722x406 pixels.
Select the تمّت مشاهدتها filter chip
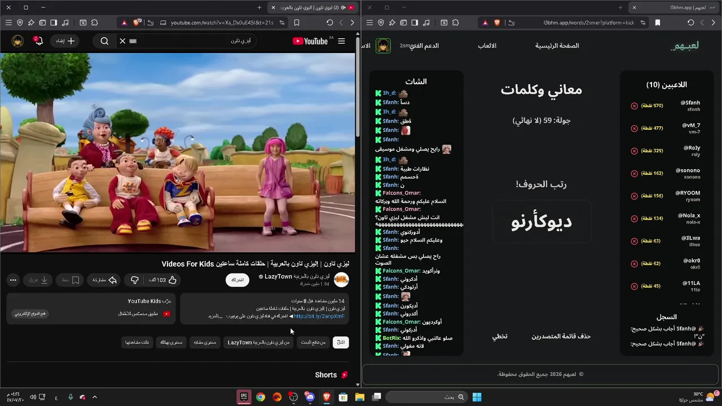click(137, 342)
